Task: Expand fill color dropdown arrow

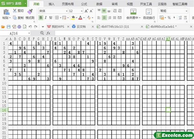Action: click(x=76, y=18)
